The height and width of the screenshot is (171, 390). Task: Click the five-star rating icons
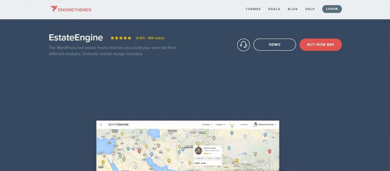click(x=121, y=38)
